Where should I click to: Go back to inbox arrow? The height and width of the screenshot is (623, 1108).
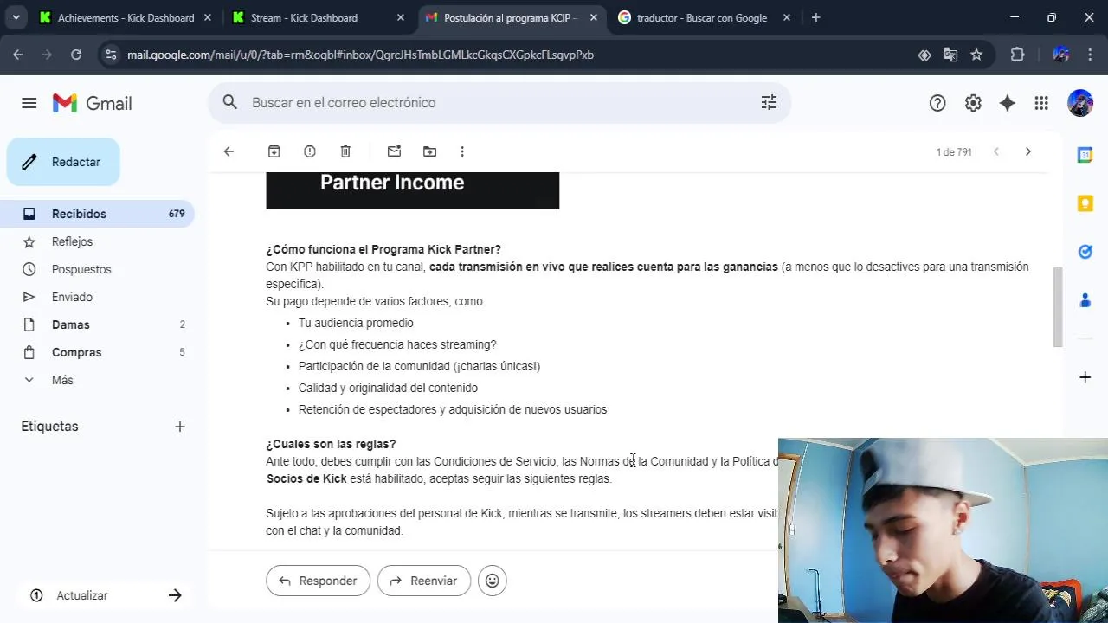click(229, 151)
